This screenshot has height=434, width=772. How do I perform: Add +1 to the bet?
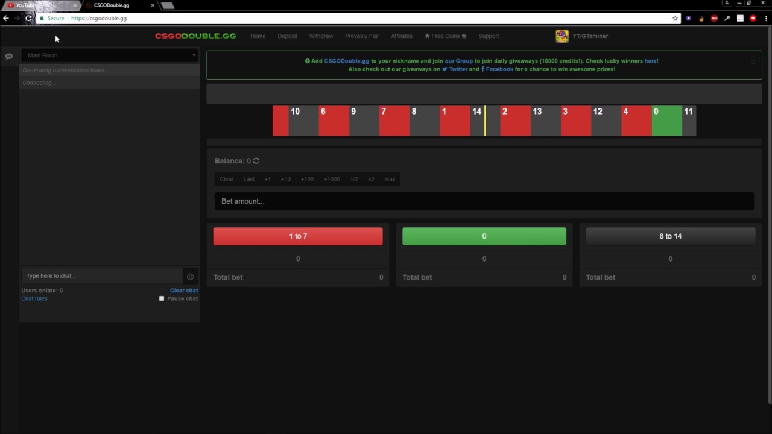(x=268, y=179)
